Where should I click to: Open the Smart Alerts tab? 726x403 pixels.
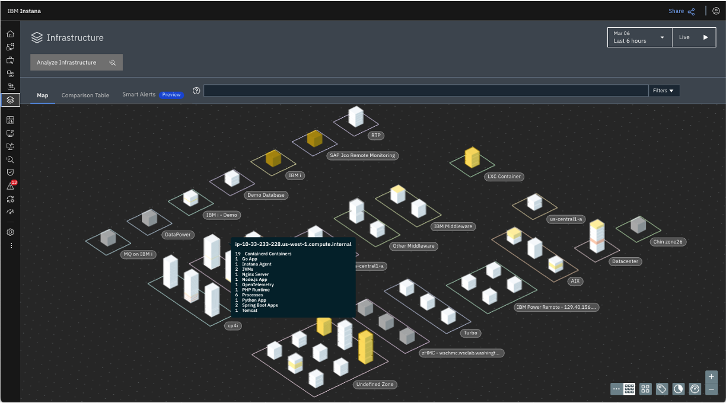click(139, 94)
